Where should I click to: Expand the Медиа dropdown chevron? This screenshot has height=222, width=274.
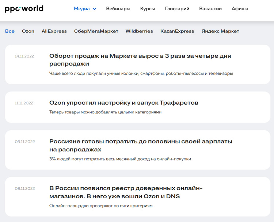click(94, 9)
